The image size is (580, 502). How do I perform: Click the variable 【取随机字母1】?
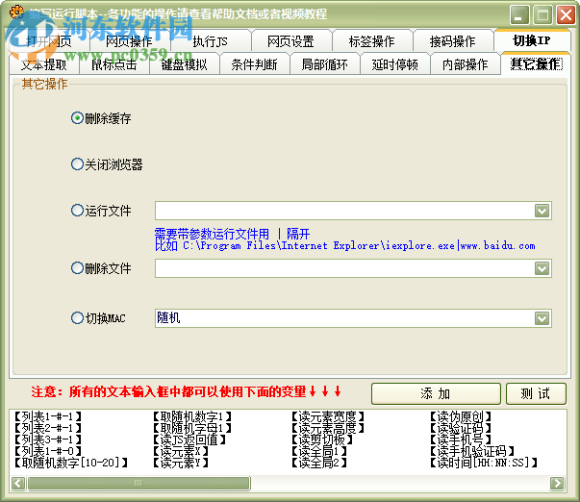point(192,428)
